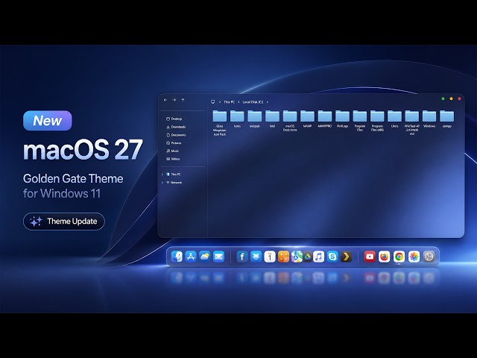Expand the This PC tree node

[x=162, y=175]
